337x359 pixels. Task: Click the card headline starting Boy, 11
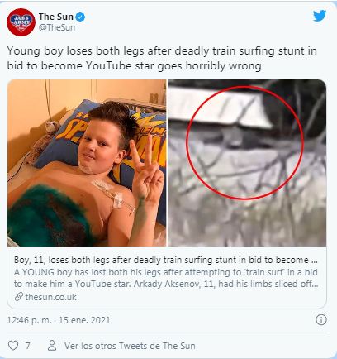[x=166, y=260]
